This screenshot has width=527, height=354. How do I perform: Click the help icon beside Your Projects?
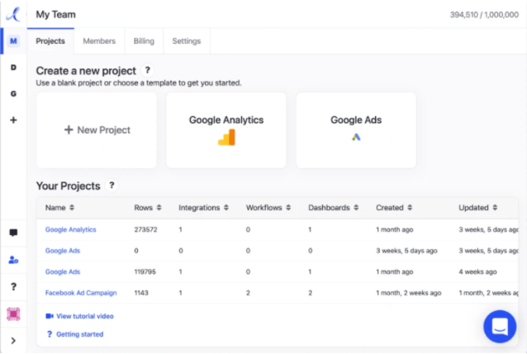coord(112,186)
